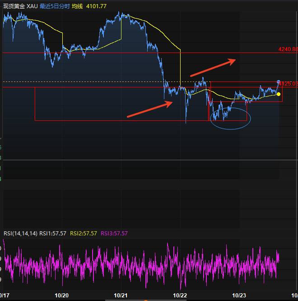Click the blue dot at the latest price
The height and width of the screenshot is (301, 298).
(x=279, y=82)
